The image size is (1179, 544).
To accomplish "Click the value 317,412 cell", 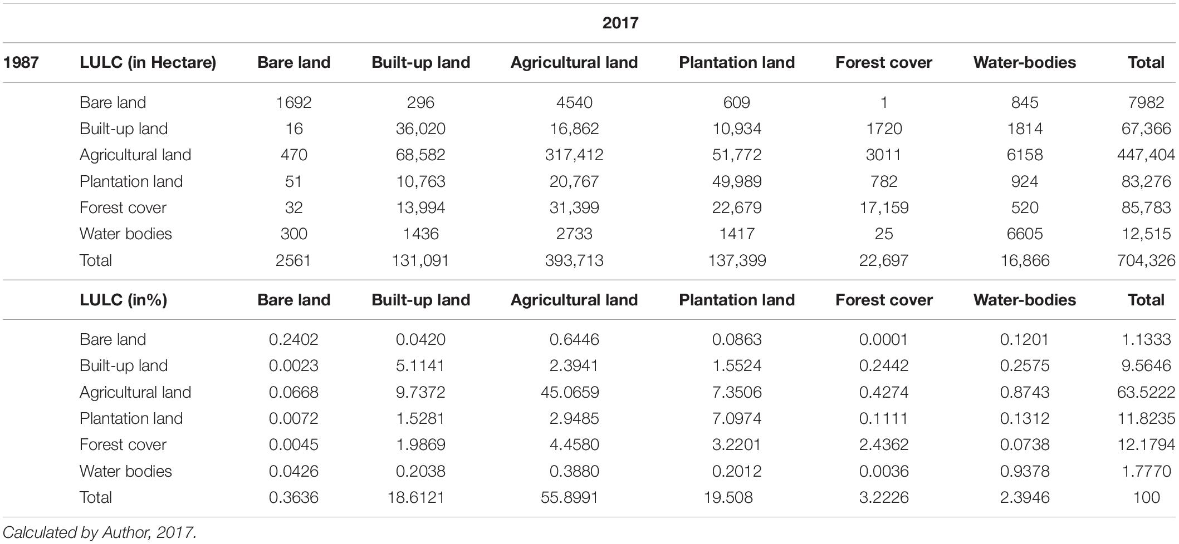I will coord(574,155).
